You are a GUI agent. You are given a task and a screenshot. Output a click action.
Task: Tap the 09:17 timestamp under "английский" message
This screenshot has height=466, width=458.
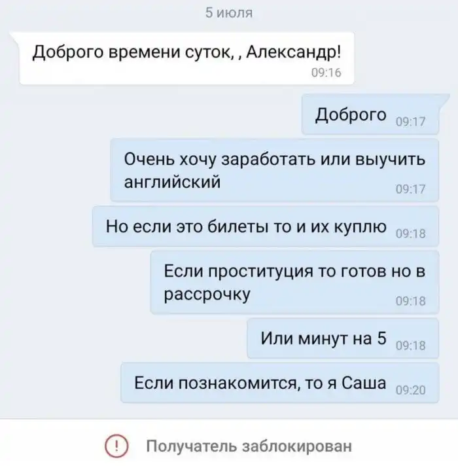[x=411, y=189]
